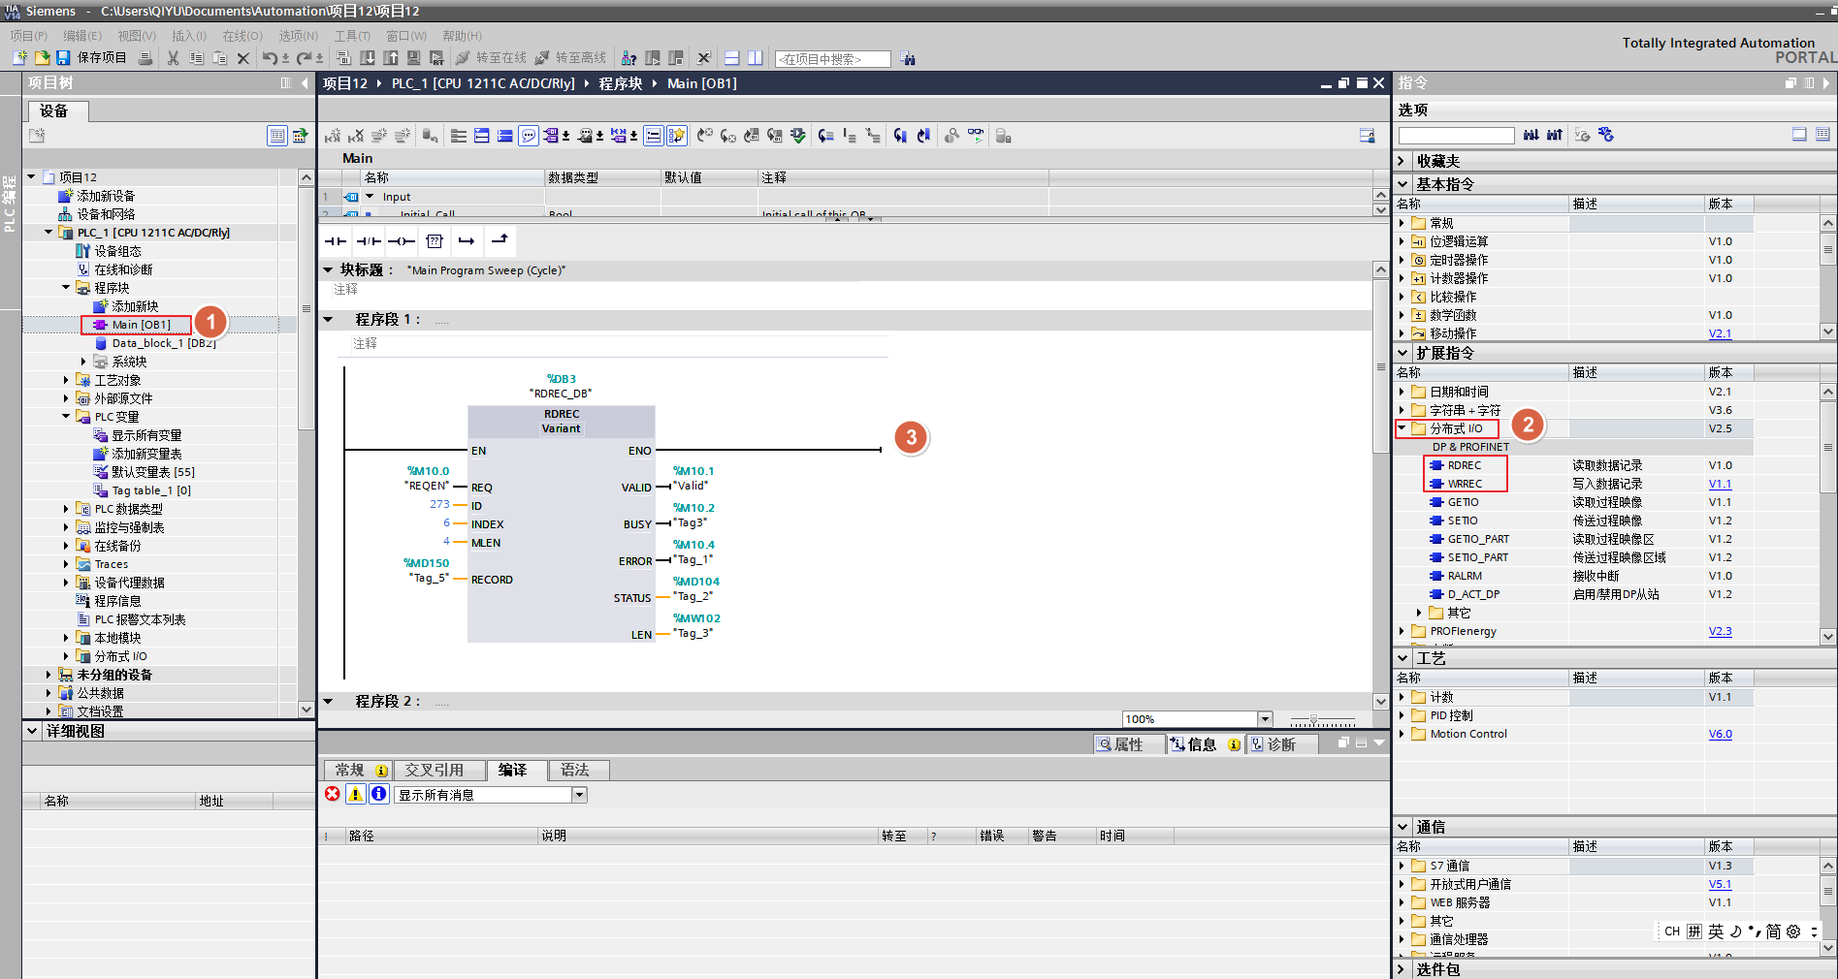The height and width of the screenshot is (979, 1838).
Task: Collapse the 扩展指令 section
Action: point(1403,353)
